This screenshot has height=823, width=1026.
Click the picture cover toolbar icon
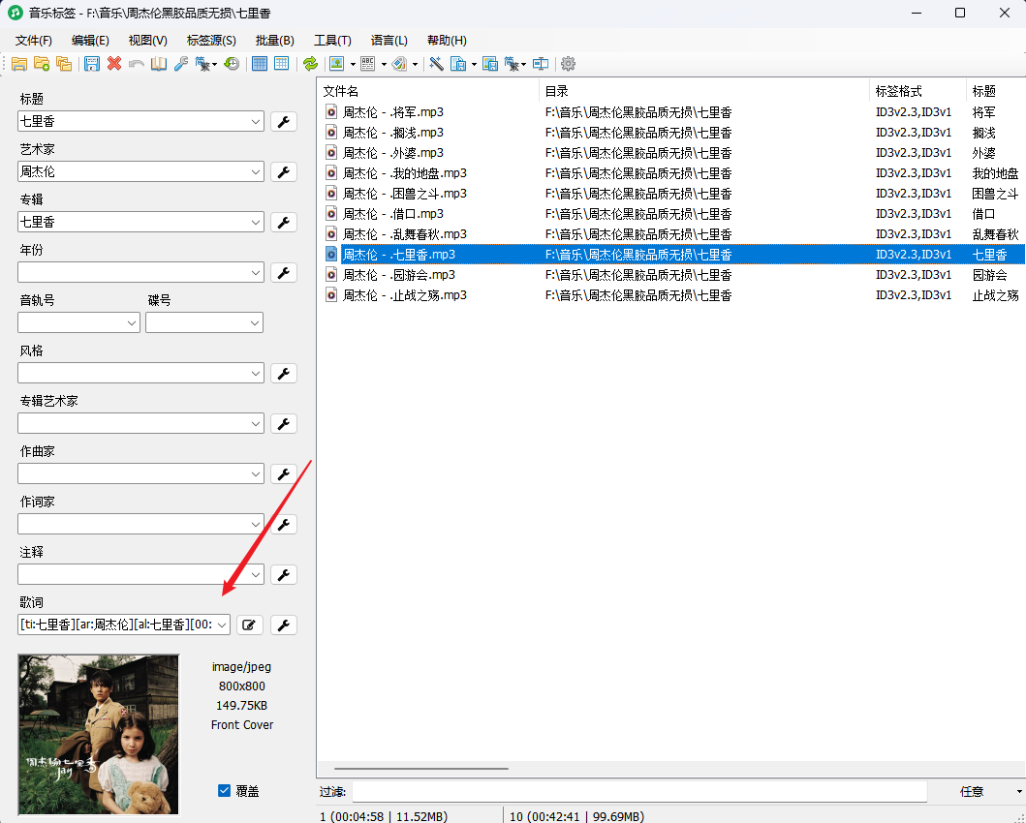point(337,64)
